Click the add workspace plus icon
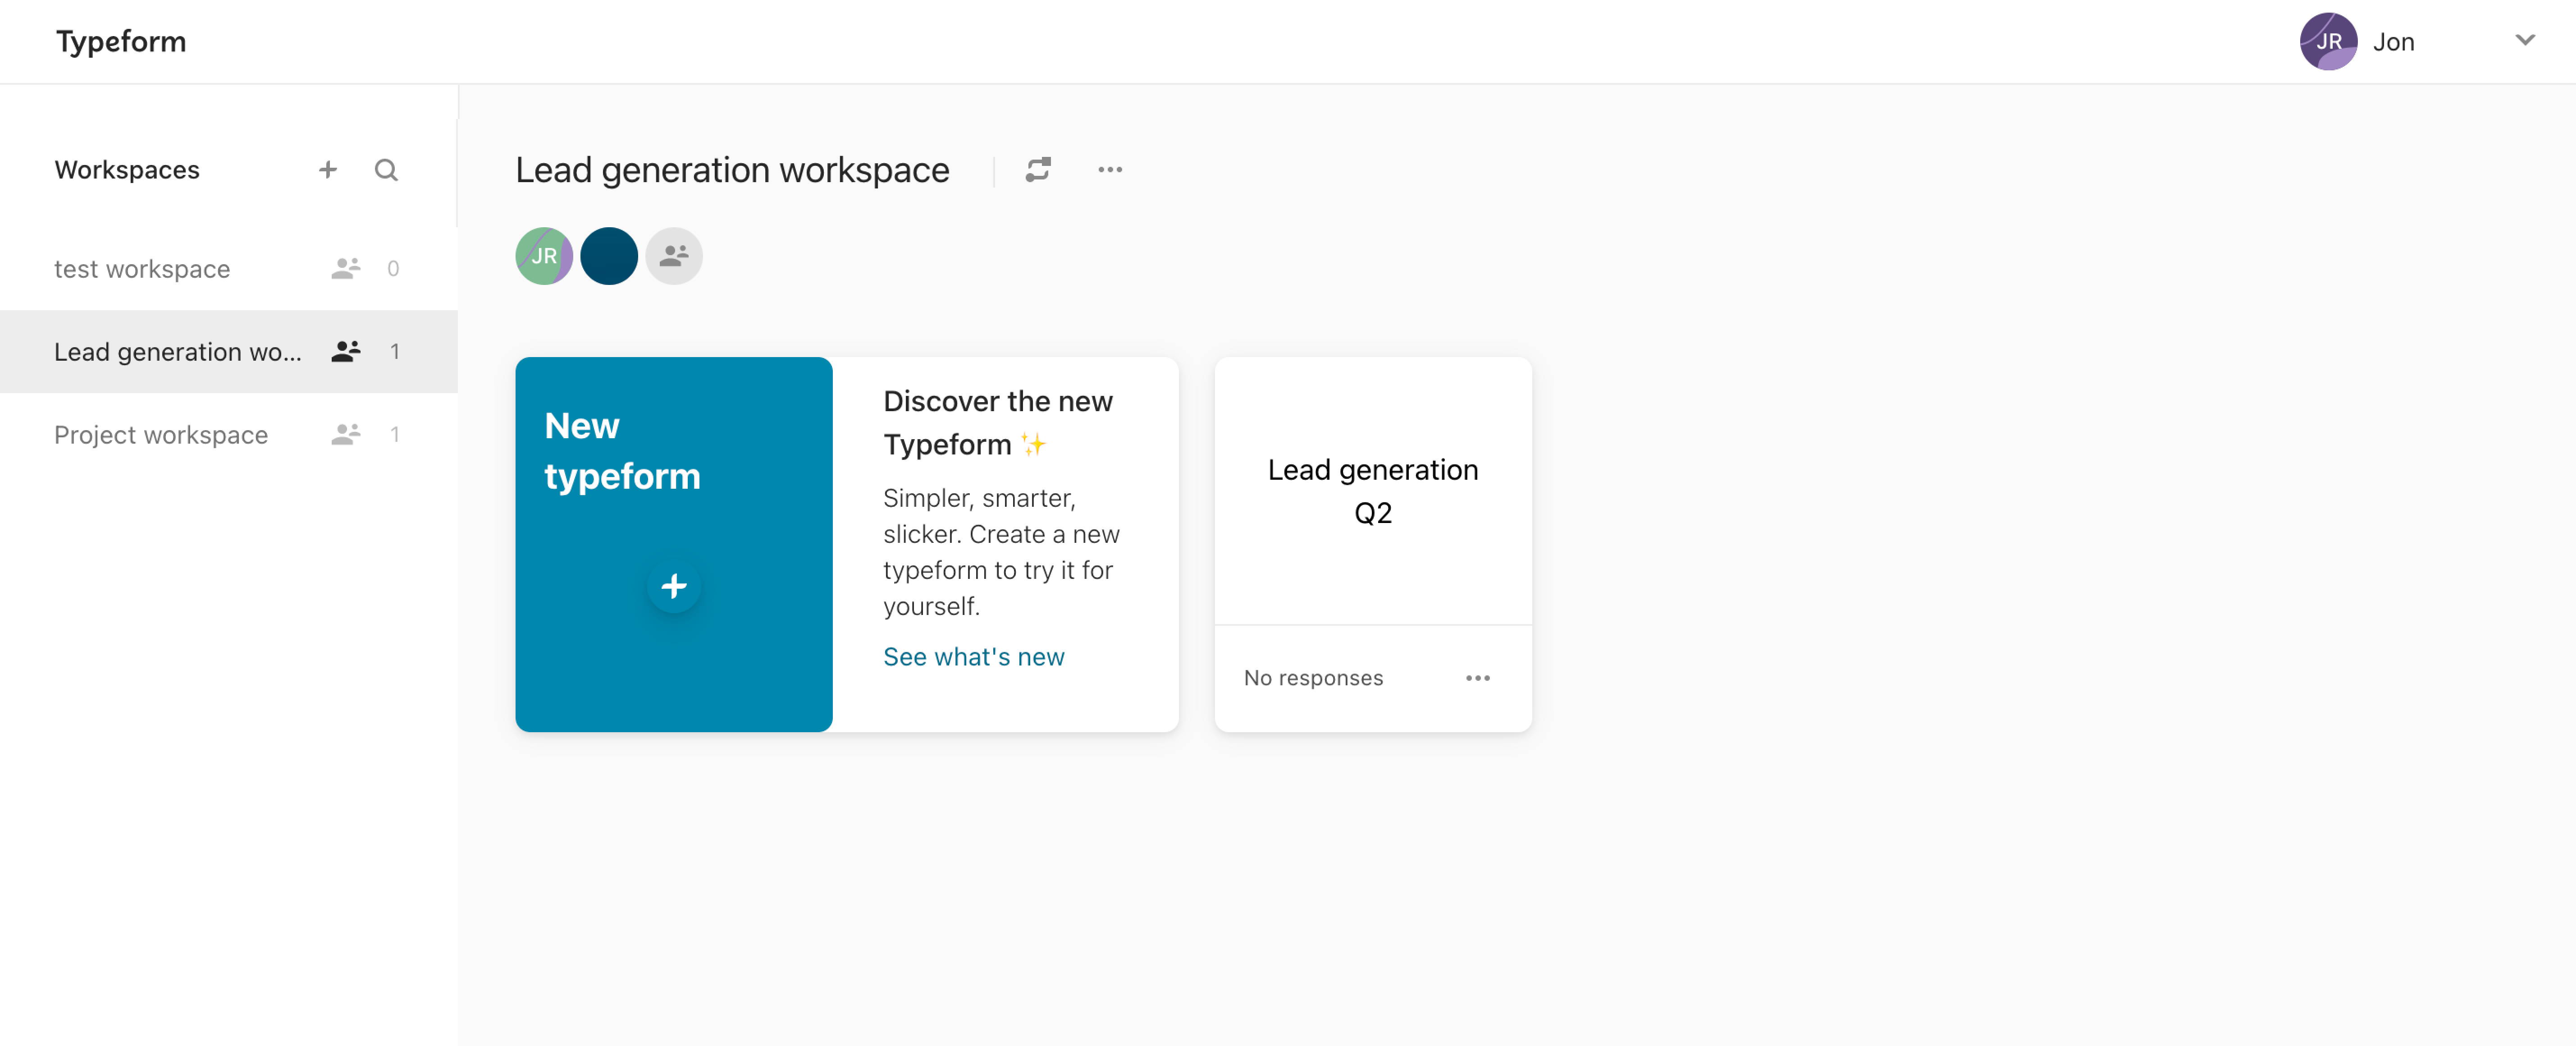This screenshot has width=2576, height=1046. tap(328, 170)
